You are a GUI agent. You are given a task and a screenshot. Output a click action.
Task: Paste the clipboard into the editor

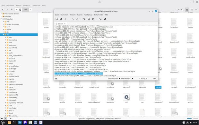[93, 19]
